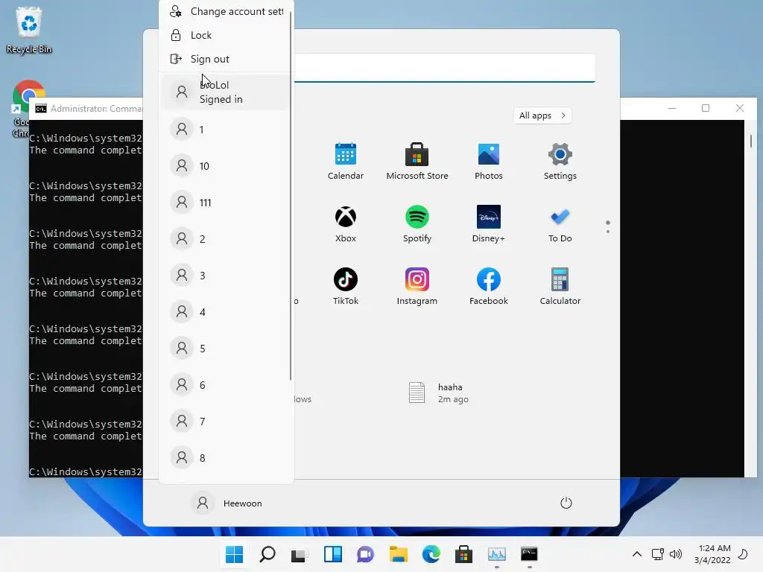
Task: Click the Start menu search box
Action: pyautogui.click(x=445, y=68)
